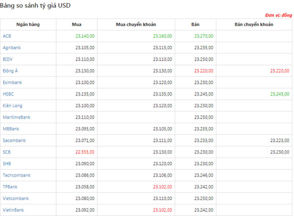Click the Mua column header
This screenshot has height=216, width=294.
[x=77, y=24]
